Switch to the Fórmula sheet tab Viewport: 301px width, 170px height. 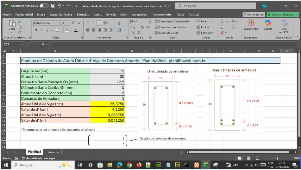[x=53, y=152]
